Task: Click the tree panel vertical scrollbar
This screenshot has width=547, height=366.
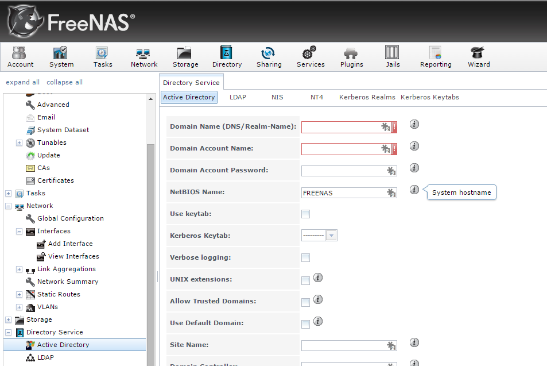Action: 150,255
